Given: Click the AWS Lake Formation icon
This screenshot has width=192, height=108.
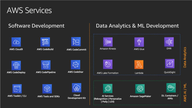Looking at the screenshot, I should click(x=108, y=64).
